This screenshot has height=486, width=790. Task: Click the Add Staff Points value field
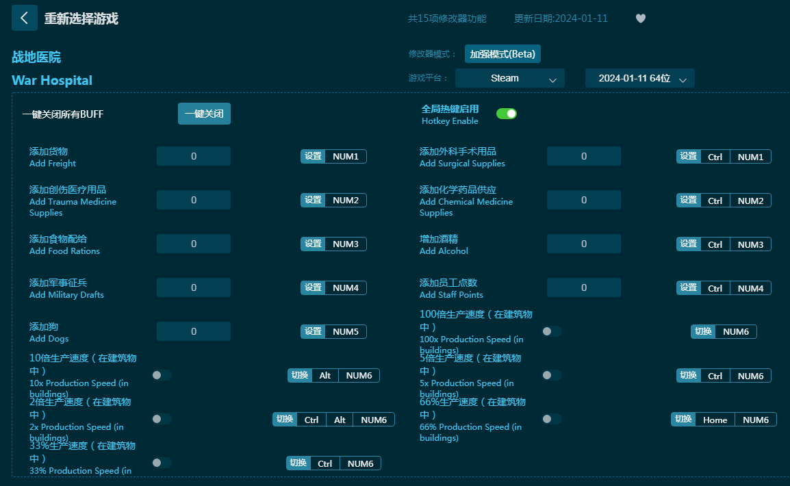pyautogui.click(x=583, y=287)
